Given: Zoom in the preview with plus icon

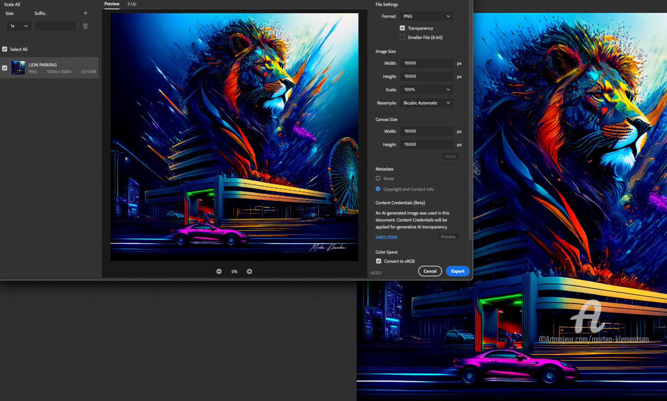Looking at the screenshot, I should point(249,272).
